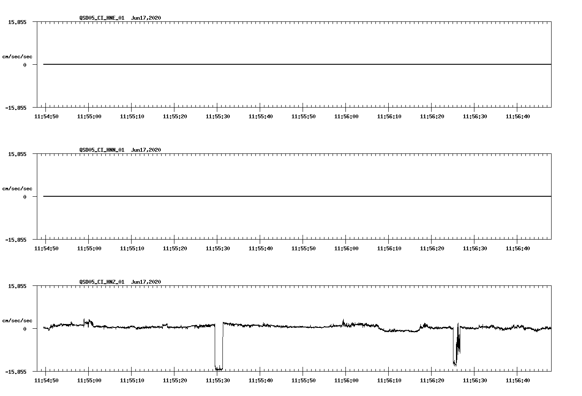Click 11:55:00 time label under HNE plot
The height and width of the screenshot is (396, 582).
89,117
